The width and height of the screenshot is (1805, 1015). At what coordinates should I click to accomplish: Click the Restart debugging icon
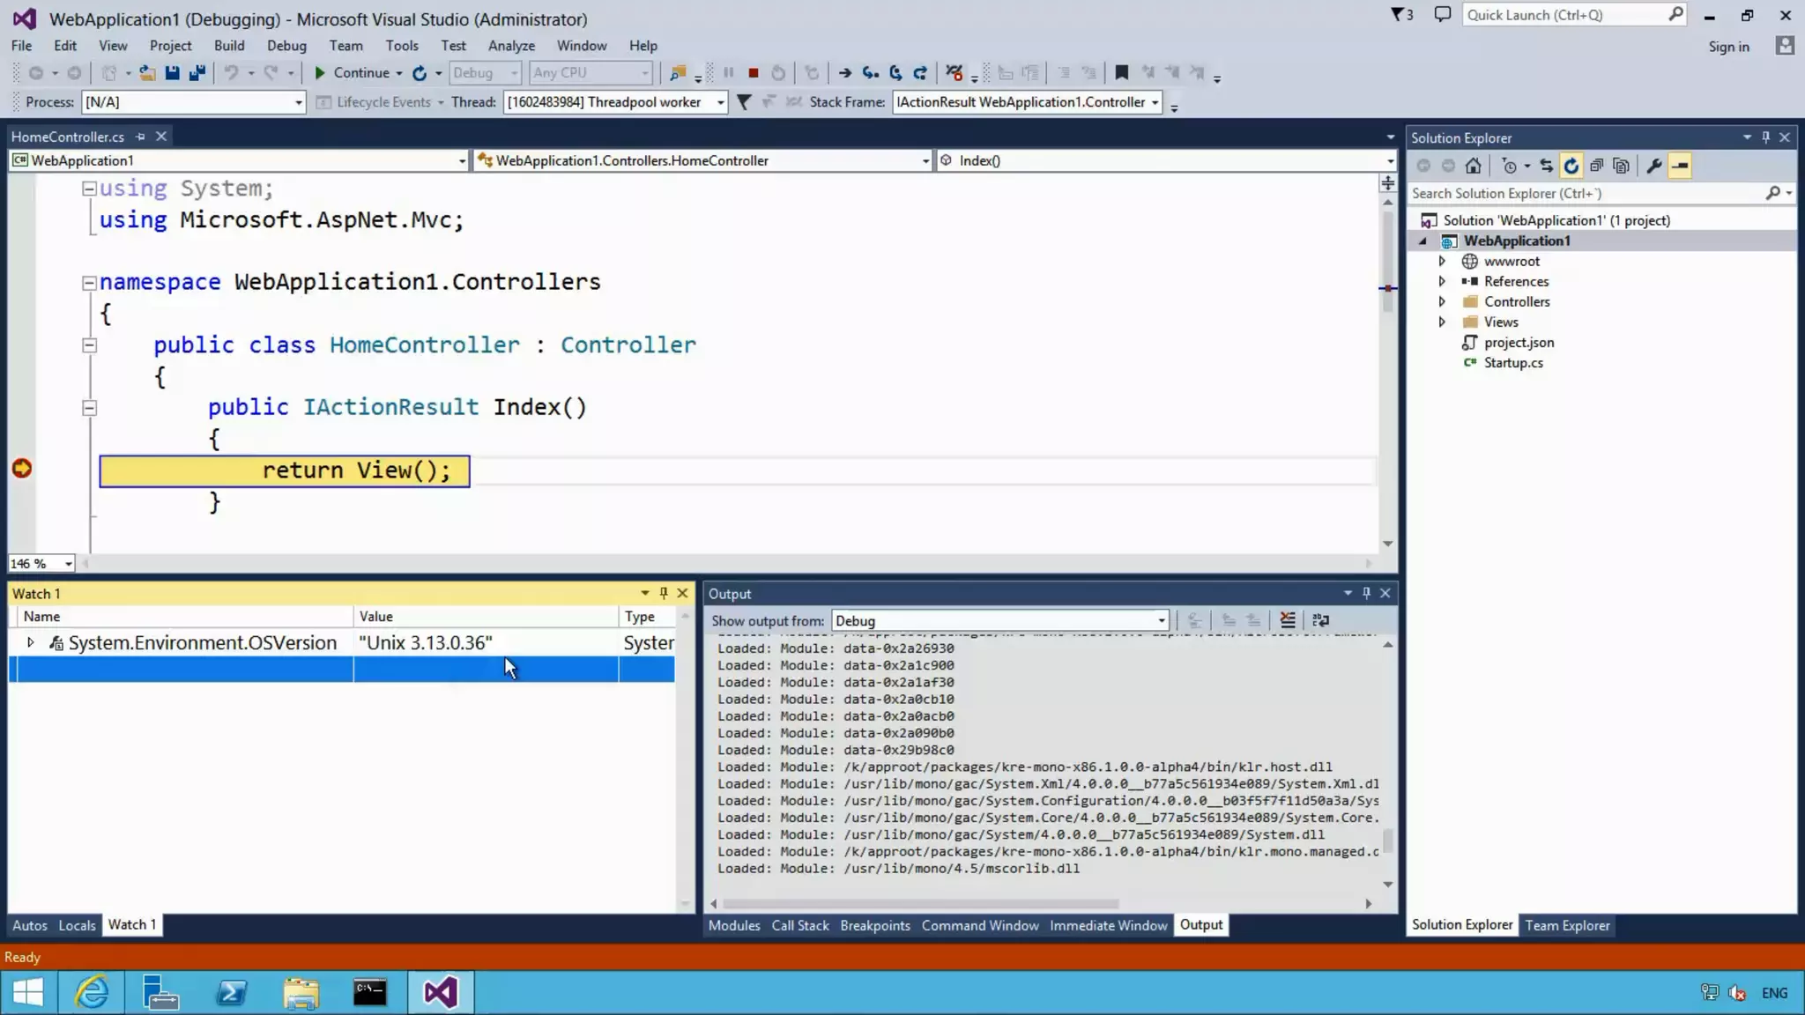[x=778, y=73]
